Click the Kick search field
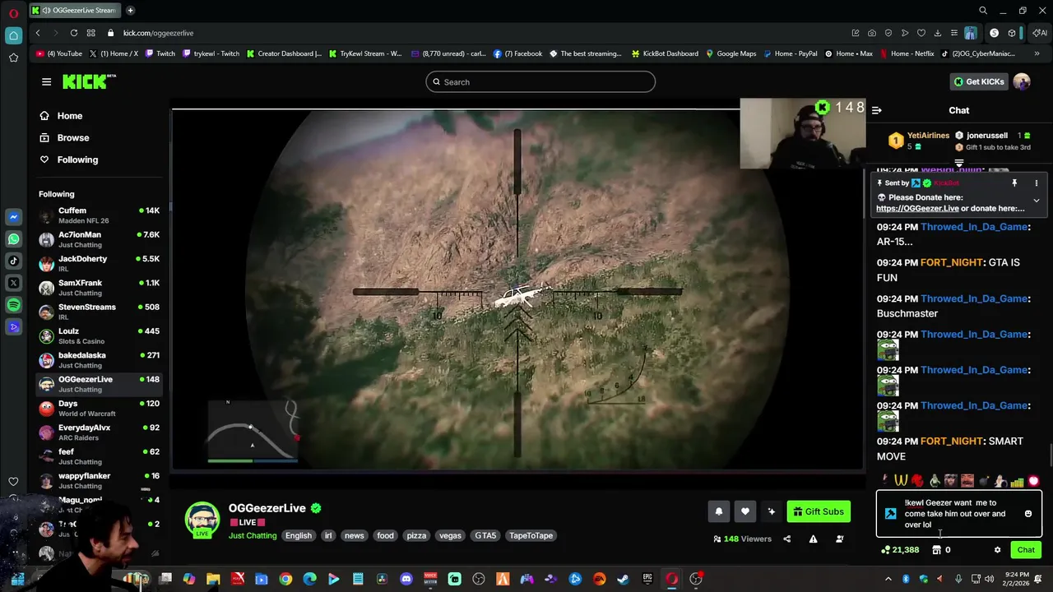Image resolution: width=1053 pixels, height=592 pixels. pos(540,81)
